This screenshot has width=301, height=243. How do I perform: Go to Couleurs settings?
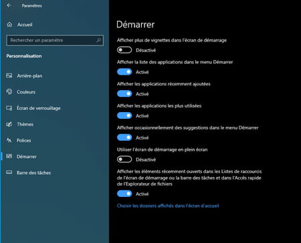tap(26, 92)
